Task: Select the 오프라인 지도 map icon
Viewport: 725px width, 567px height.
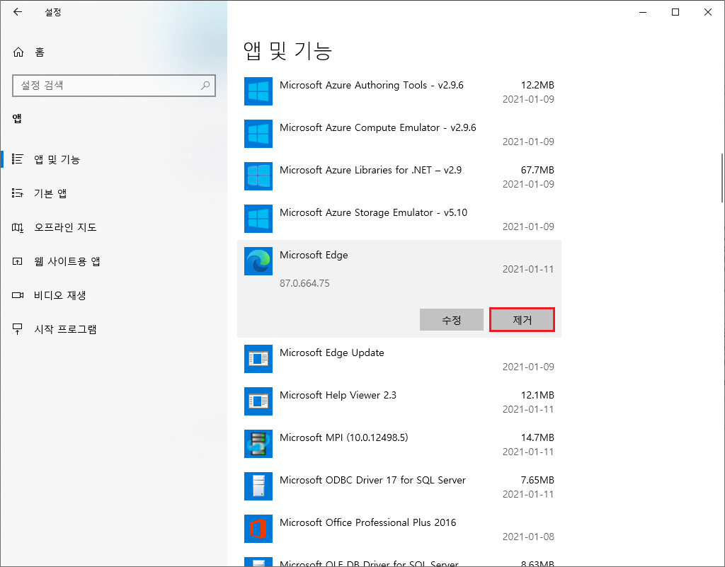Action: coord(17,227)
